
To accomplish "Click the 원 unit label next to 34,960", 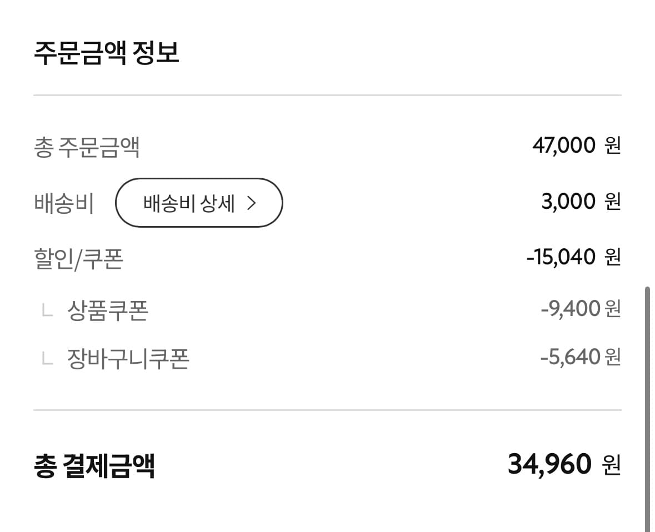I will 611,466.
